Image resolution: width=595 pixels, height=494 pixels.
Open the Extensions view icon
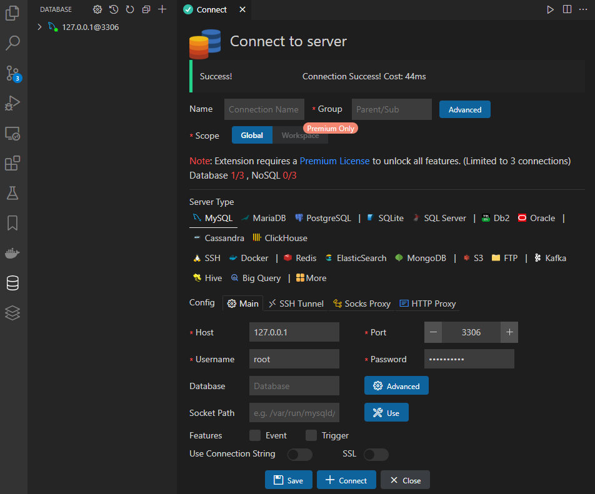point(12,163)
